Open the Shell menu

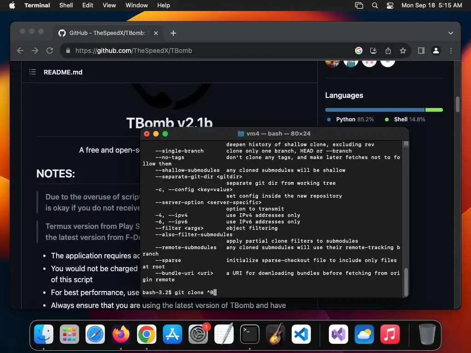click(x=66, y=5)
